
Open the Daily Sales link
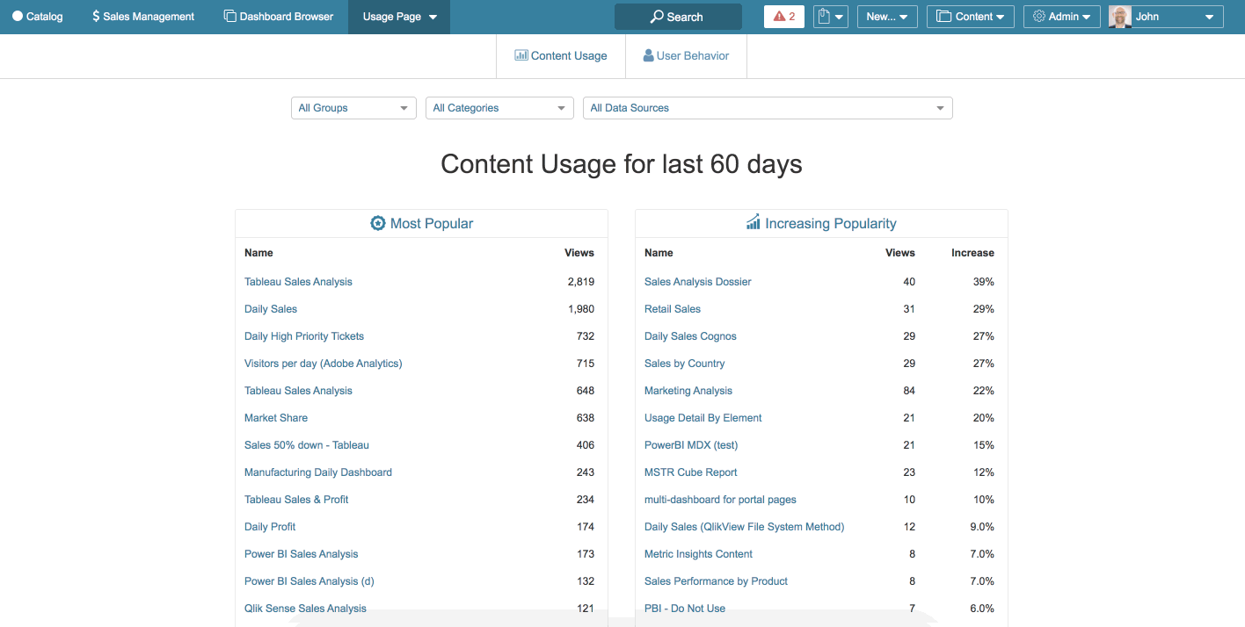[271, 309]
